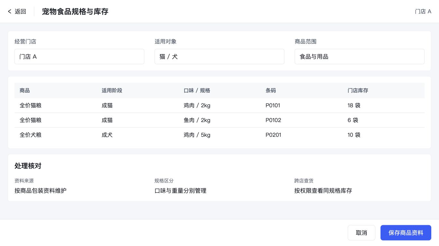Click 全价猫粮 in the P0101 row

(x=31, y=105)
